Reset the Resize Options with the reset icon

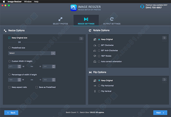click(x=81, y=38)
